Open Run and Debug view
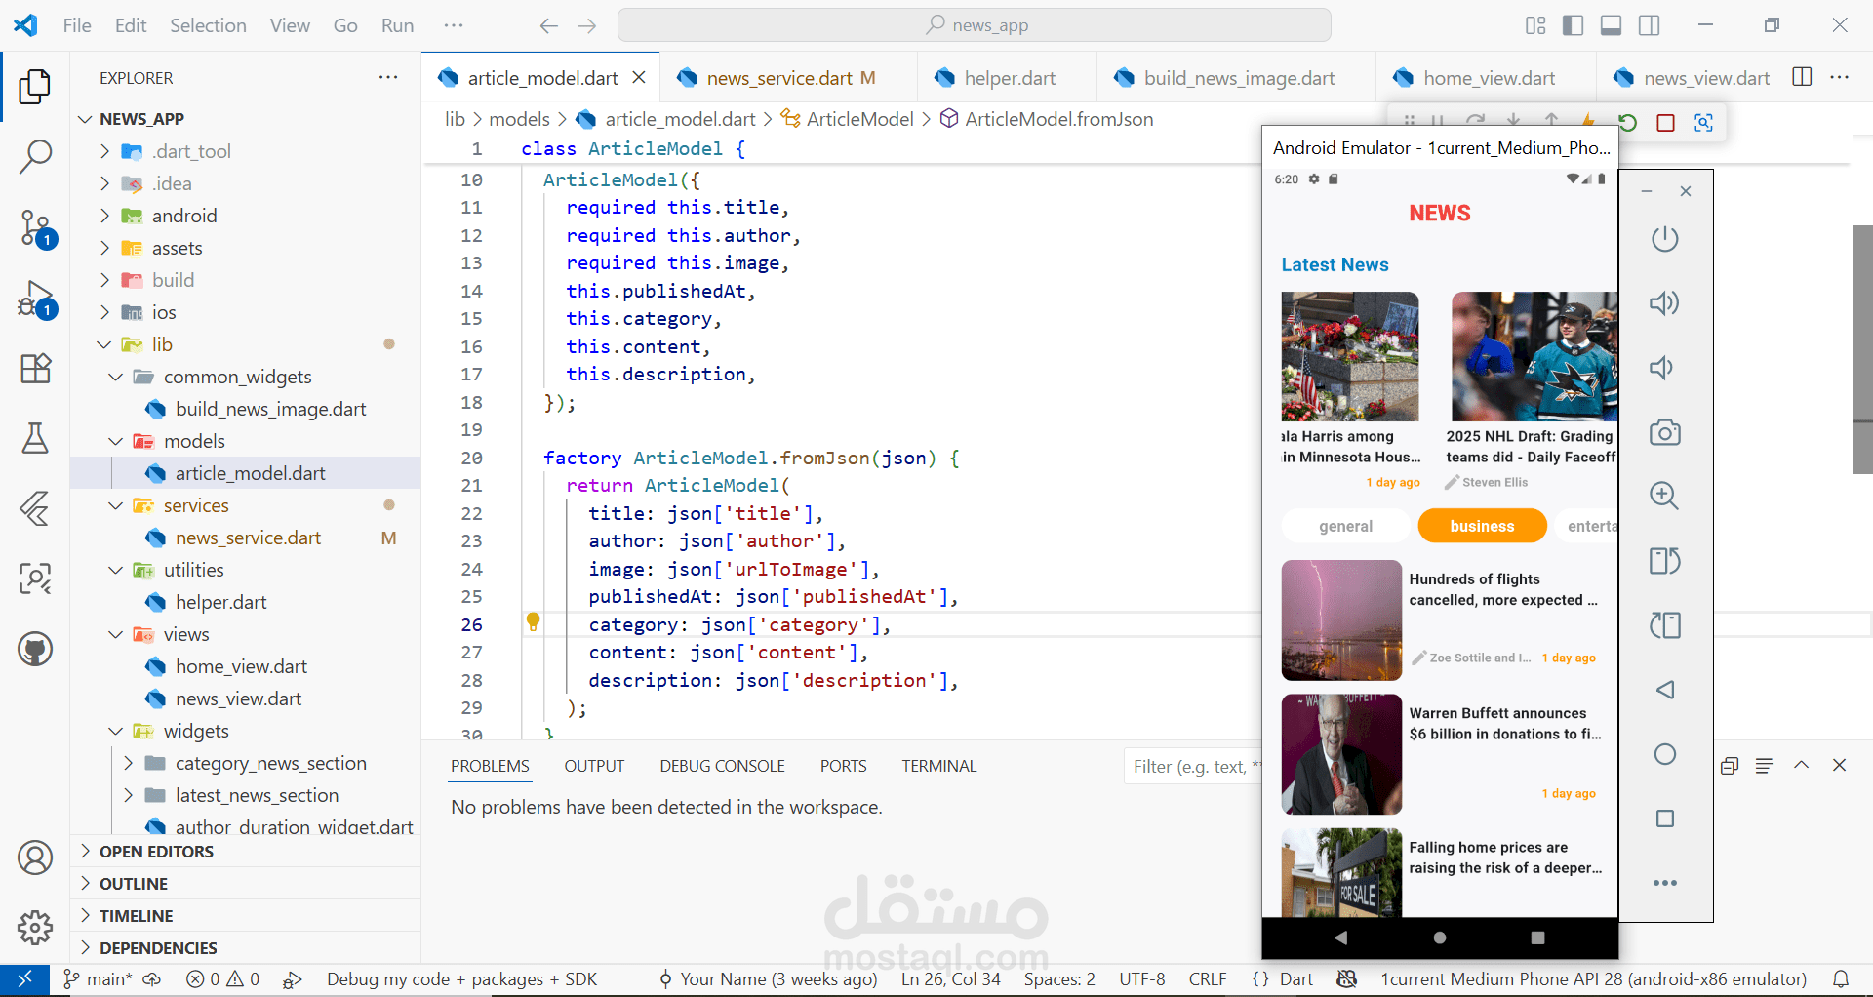The image size is (1873, 997). click(x=36, y=299)
